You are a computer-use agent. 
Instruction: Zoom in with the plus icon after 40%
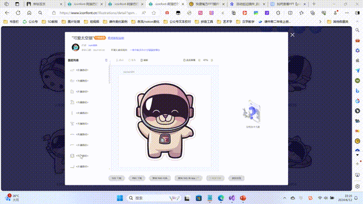pyautogui.click(x=212, y=60)
